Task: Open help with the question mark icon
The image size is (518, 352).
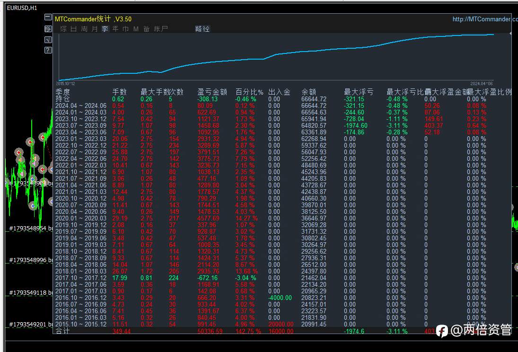Action: (x=48, y=50)
